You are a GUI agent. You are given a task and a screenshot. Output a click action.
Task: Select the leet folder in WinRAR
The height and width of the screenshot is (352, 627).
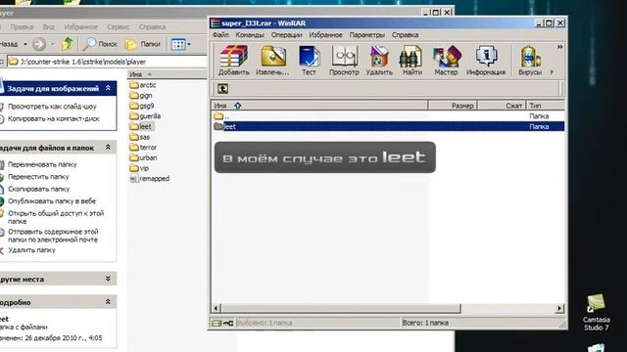(x=388, y=126)
